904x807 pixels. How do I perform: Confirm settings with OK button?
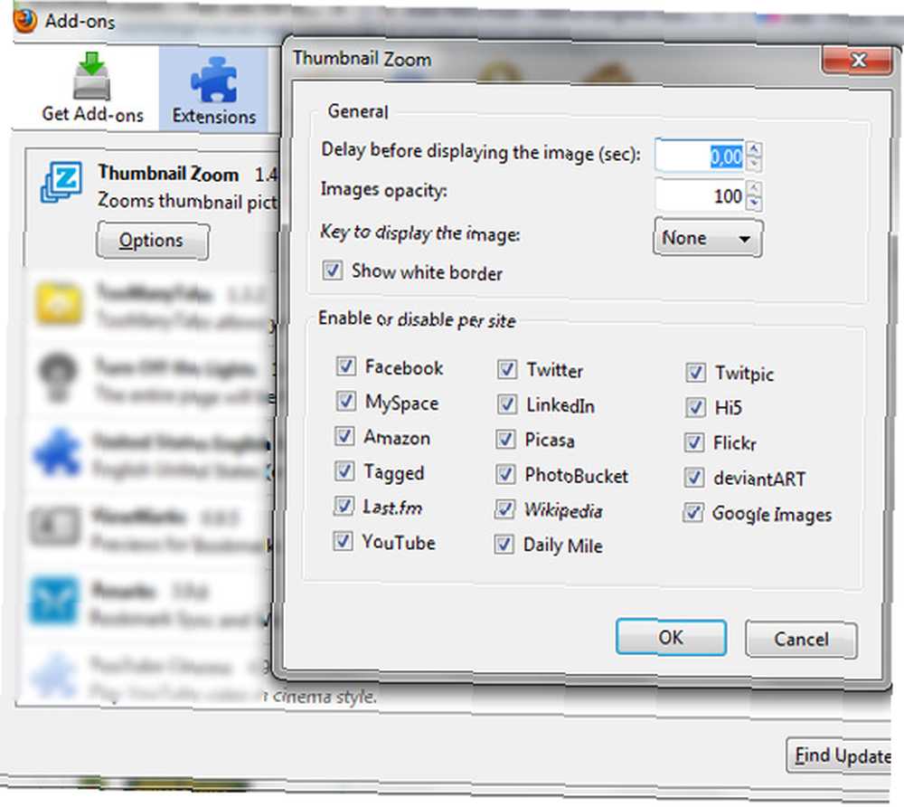(671, 638)
